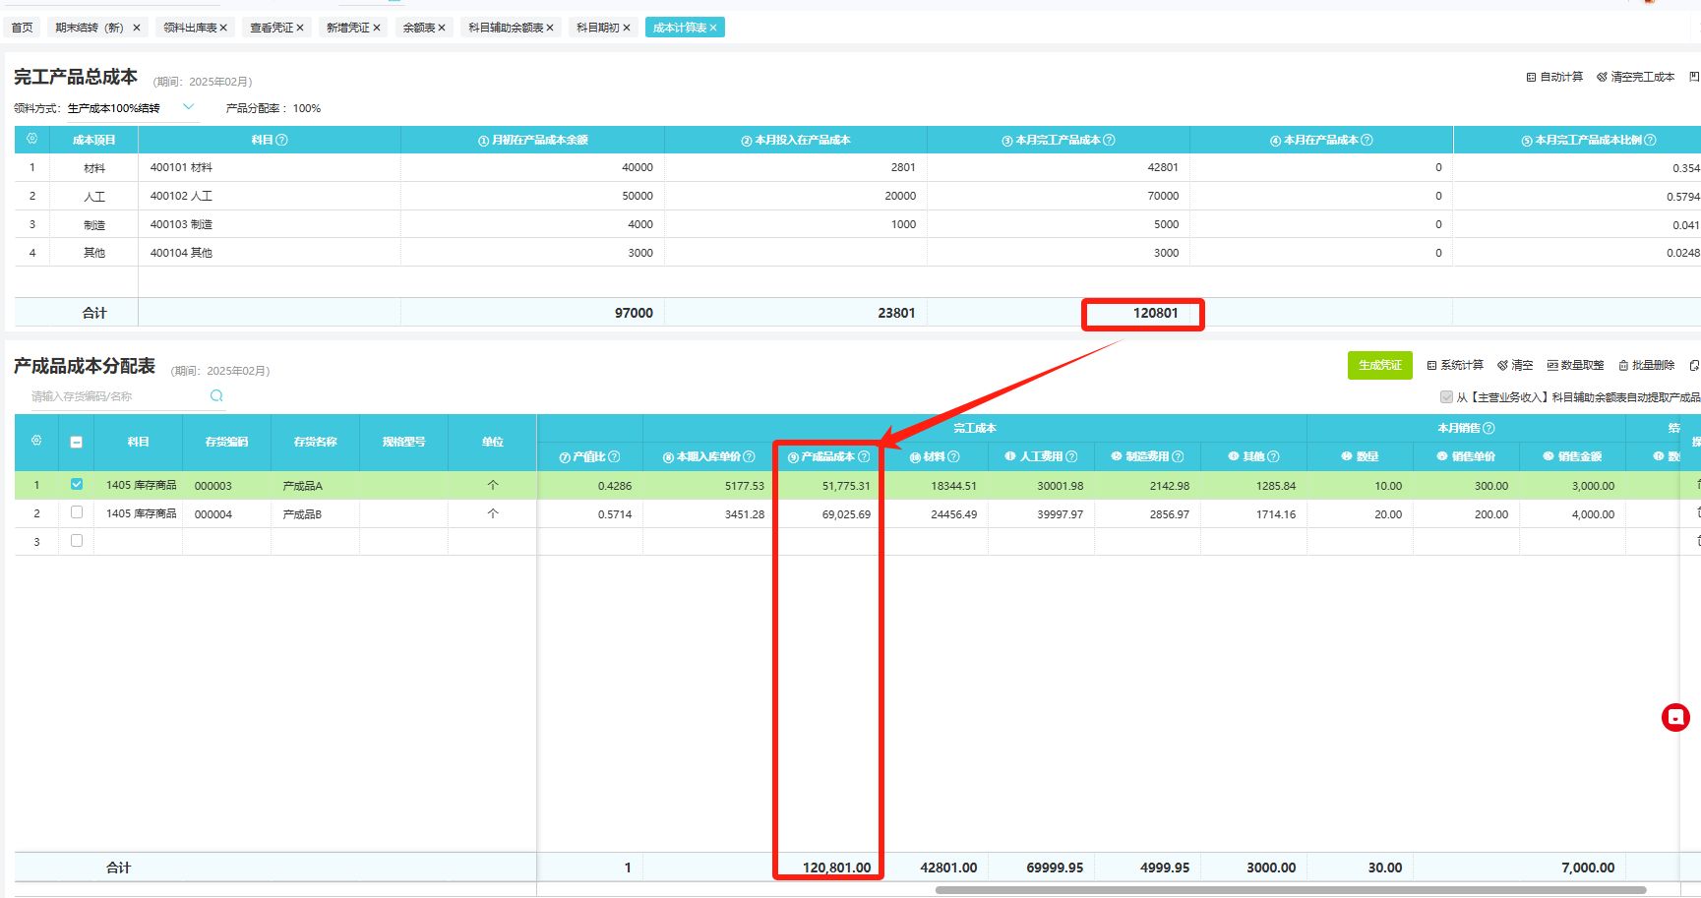Click the inventory search magnifier icon
The width and height of the screenshot is (1701, 898).
(216, 396)
